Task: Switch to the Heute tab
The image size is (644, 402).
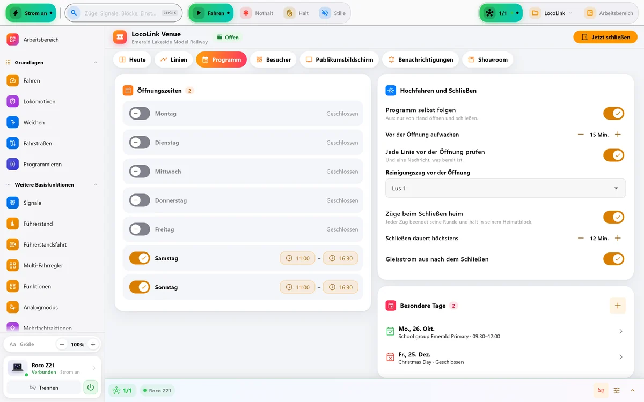Action: [x=133, y=59]
